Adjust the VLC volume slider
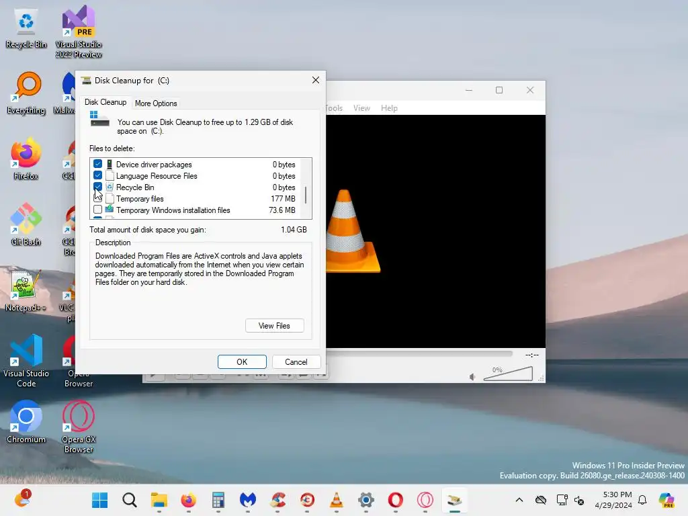The width and height of the screenshot is (688, 516). point(508,374)
